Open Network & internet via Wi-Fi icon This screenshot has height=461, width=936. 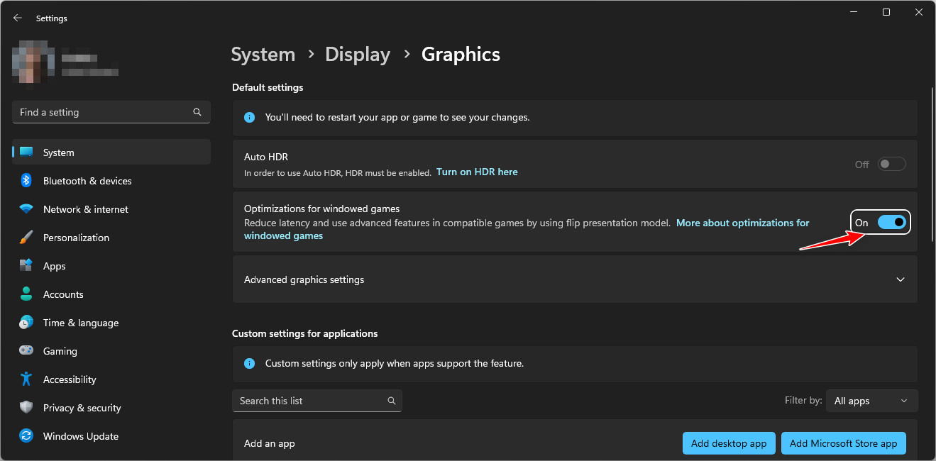coord(26,209)
